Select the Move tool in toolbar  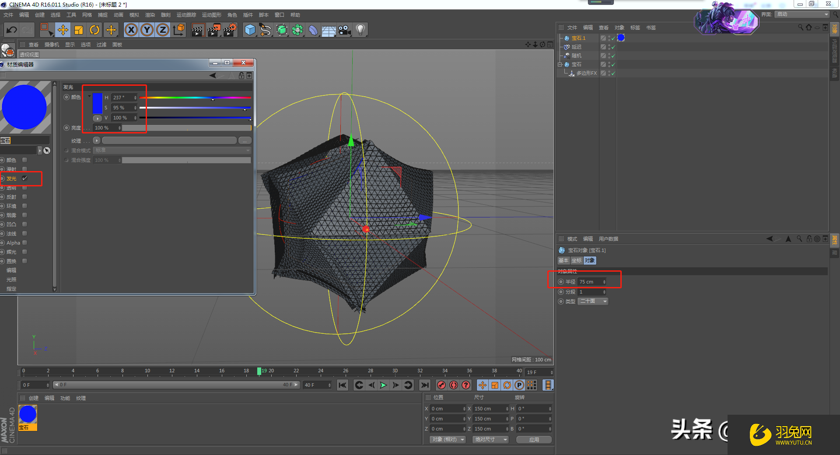point(63,30)
